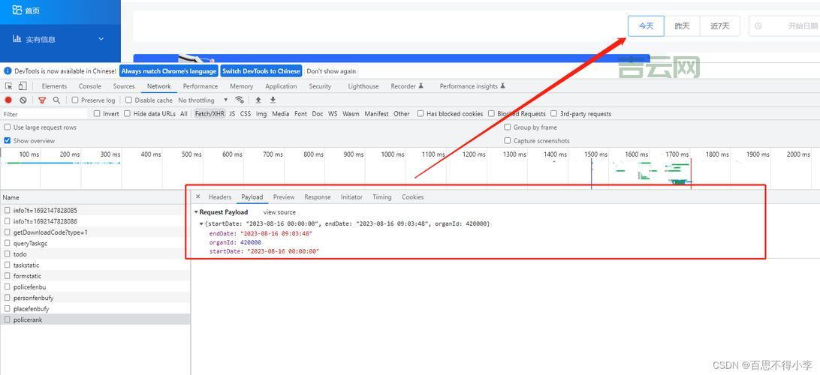This screenshot has width=820, height=375.
Task: Toggle the device toolbar icon
Action: click(23, 86)
